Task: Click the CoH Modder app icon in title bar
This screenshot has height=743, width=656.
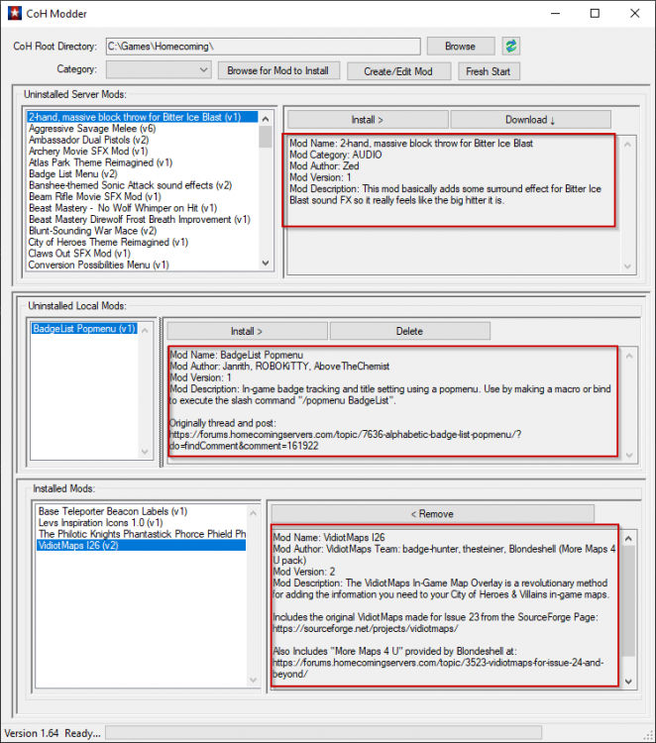Action: click(15, 14)
